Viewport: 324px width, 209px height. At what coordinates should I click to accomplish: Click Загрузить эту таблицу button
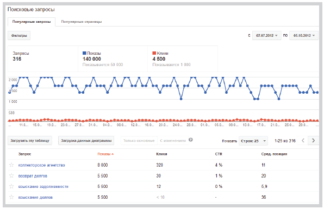tap(30, 141)
